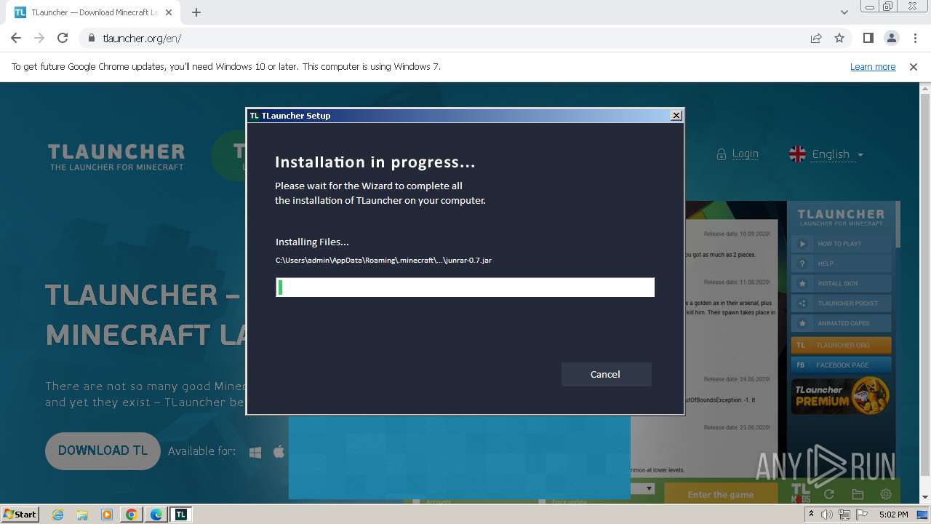Open Windows Explorer from the taskbar
Viewport: 931px width, 524px height.
point(82,515)
